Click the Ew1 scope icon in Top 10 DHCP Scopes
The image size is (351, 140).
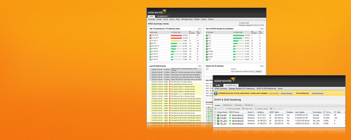(207, 59)
